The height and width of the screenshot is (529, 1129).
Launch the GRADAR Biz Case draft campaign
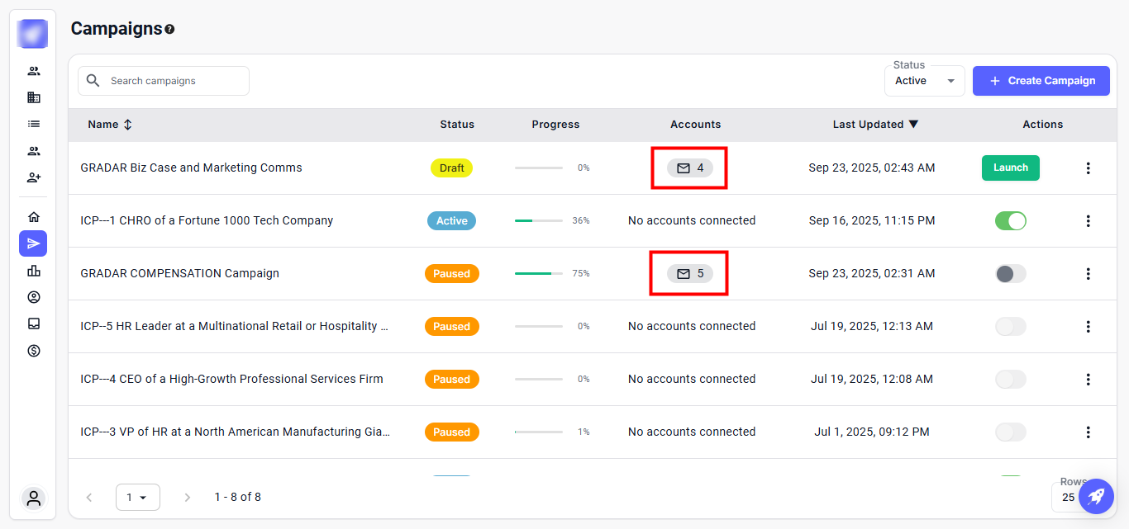point(1010,168)
